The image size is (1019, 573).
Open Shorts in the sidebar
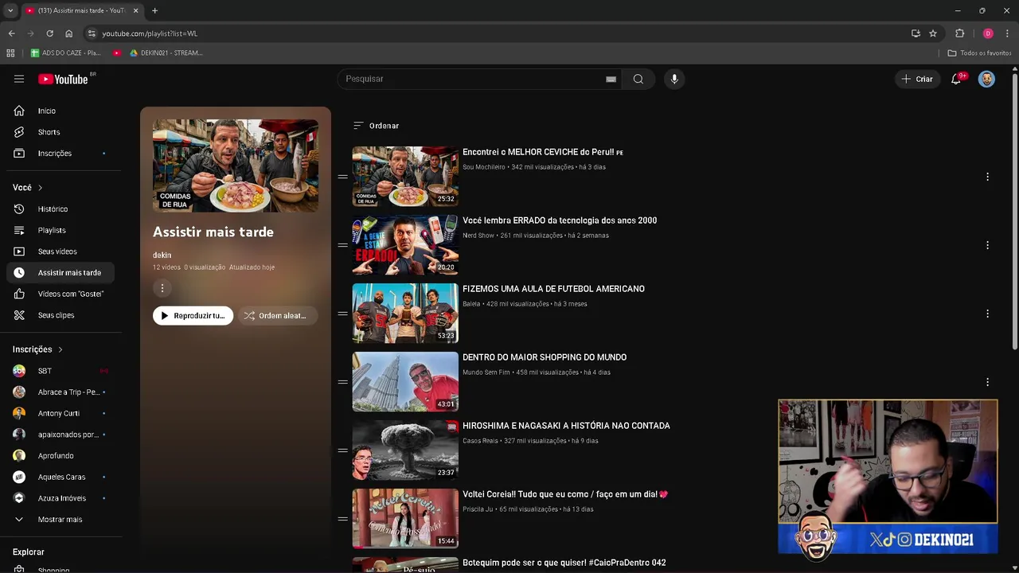(x=61, y=132)
